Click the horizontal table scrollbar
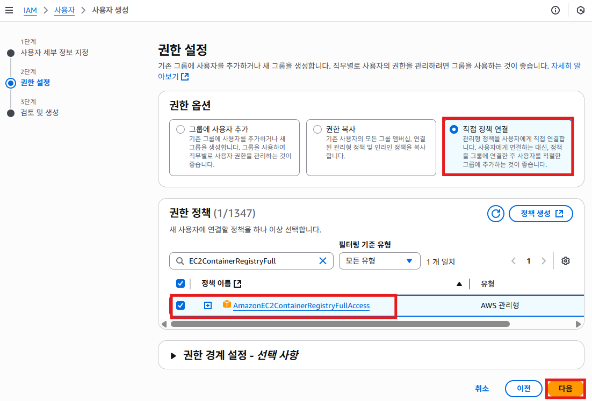Image resolution: width=592 pixels, height=401 pixels. [x=340, y=324]
